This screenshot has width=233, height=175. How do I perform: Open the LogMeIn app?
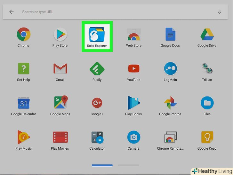click(x=170, y=69)
